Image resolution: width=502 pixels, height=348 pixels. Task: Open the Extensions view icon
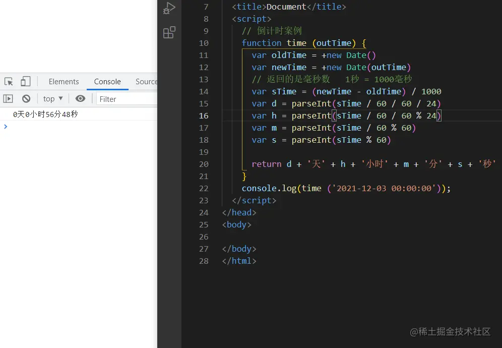pos(169,32)
